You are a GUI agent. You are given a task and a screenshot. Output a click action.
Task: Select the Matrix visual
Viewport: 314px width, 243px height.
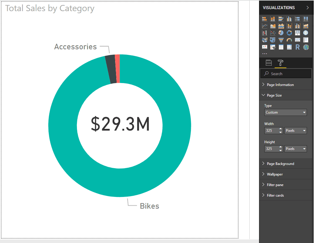[x=289, y=47]
